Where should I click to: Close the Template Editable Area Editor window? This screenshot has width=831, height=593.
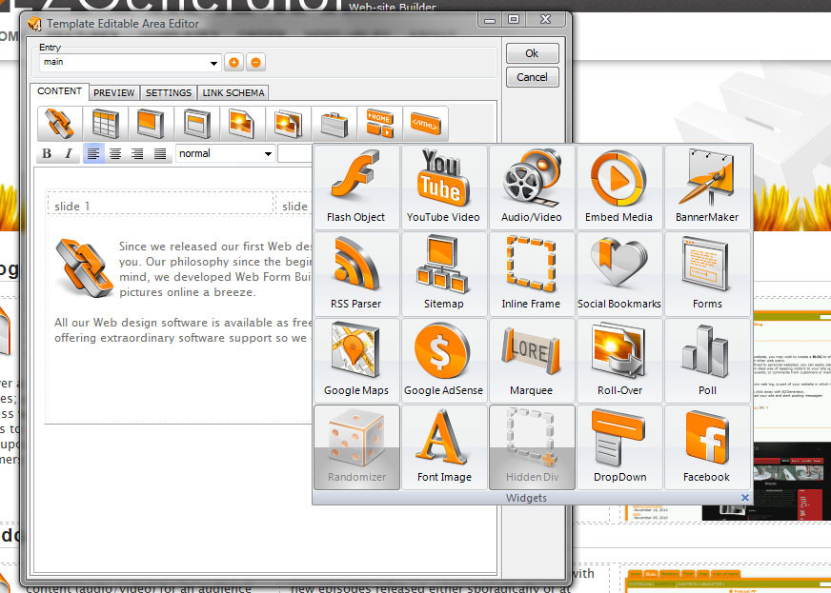tap(545, 20)
